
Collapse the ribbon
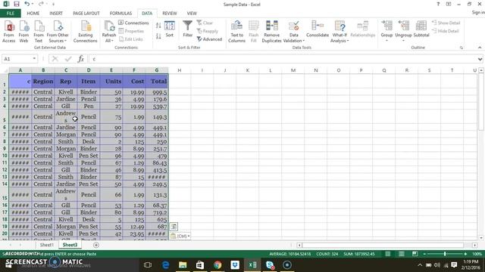point(480,48)
